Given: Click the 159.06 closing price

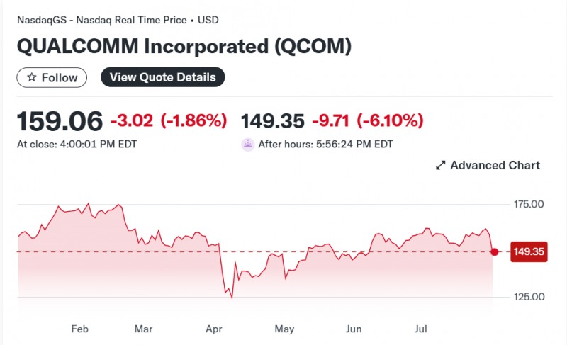Looking at the screenshot, I should click(x=60, y=121).
